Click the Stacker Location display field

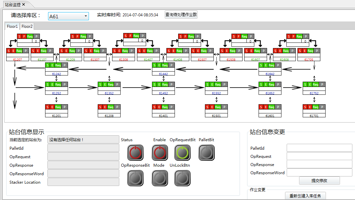pyautogui.click(x=83, y=182)
